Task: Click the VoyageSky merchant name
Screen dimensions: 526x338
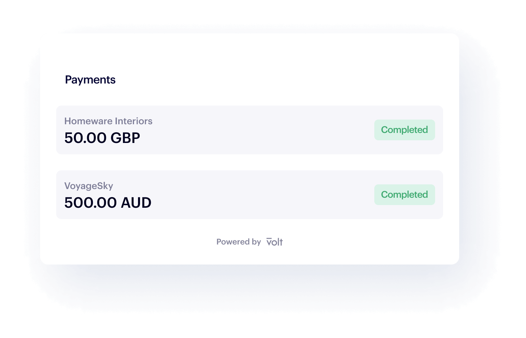Action: [89, 186]
